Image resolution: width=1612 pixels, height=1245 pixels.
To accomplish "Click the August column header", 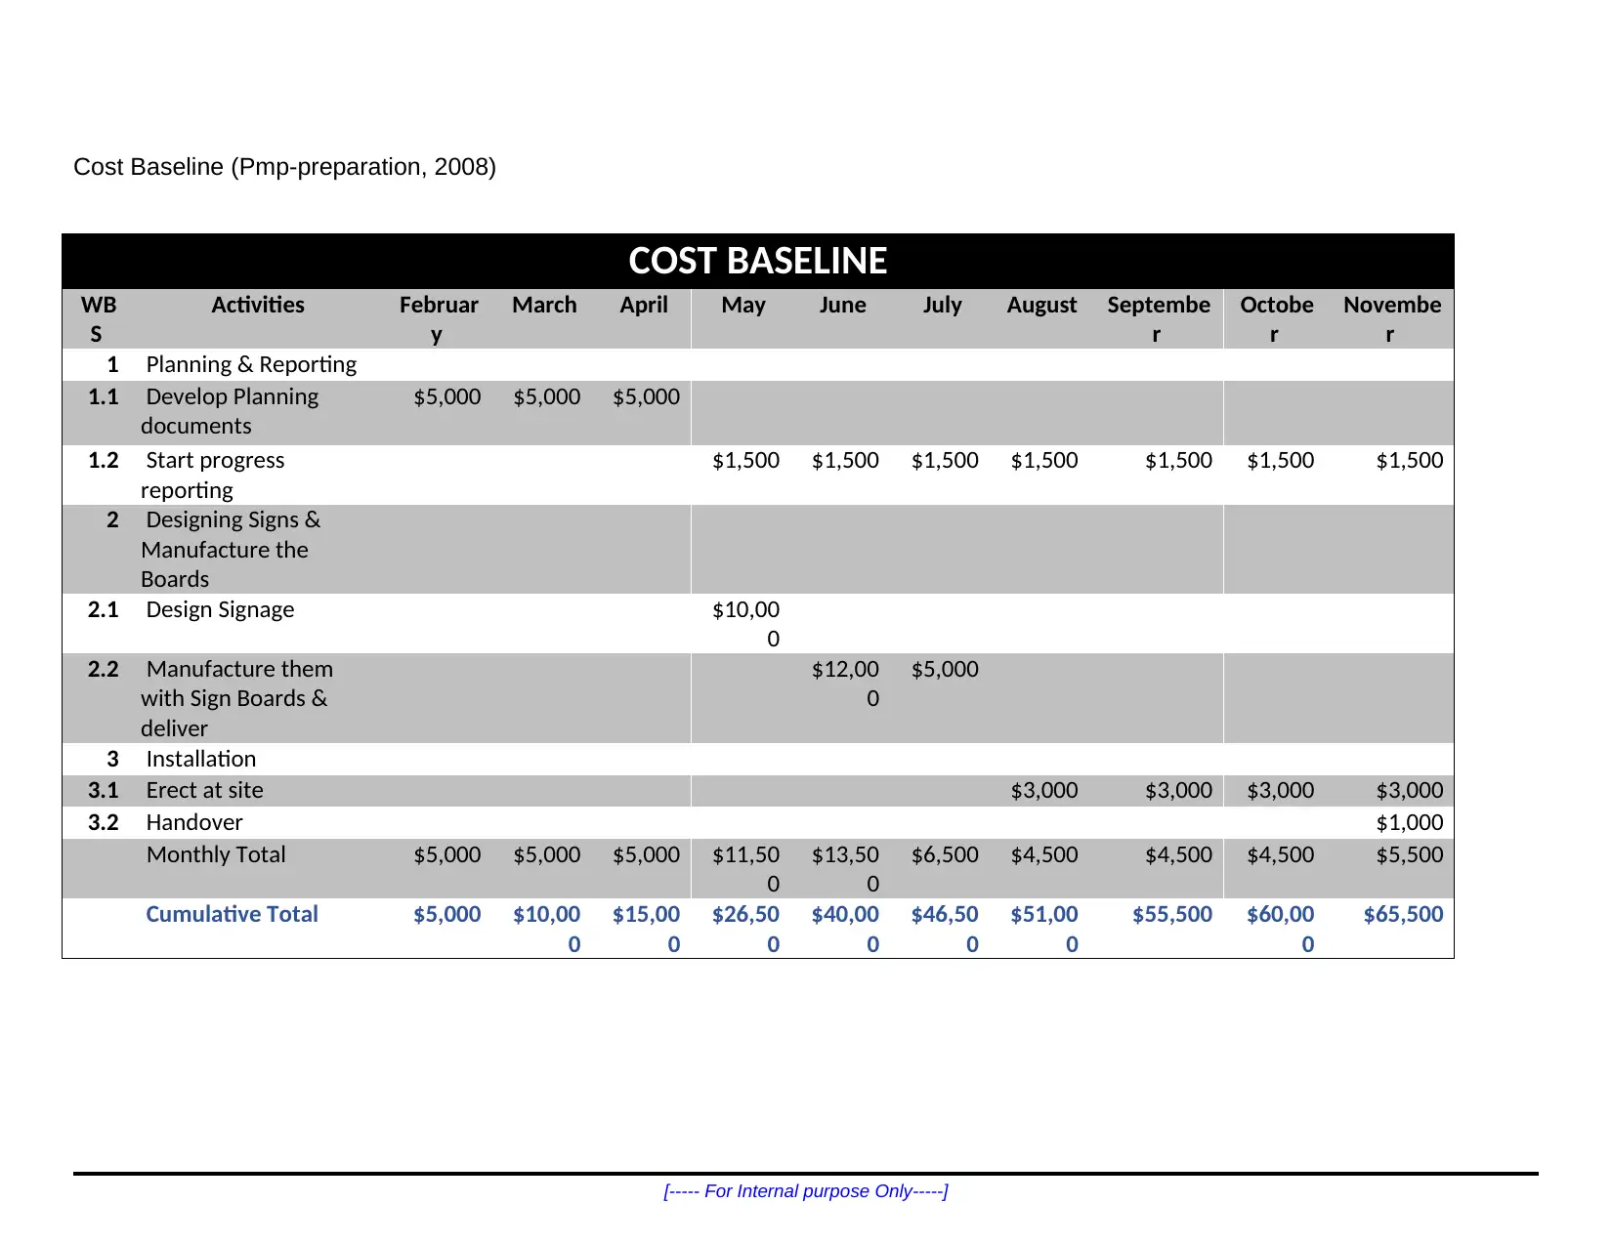I will coord(1041,305).
